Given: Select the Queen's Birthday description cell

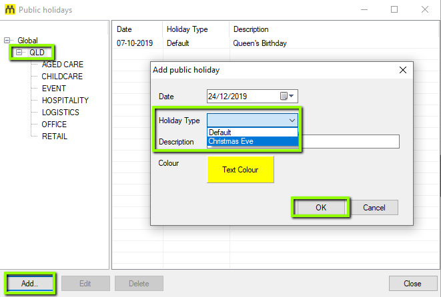Looking at the screenshot, I should (260, 43).
